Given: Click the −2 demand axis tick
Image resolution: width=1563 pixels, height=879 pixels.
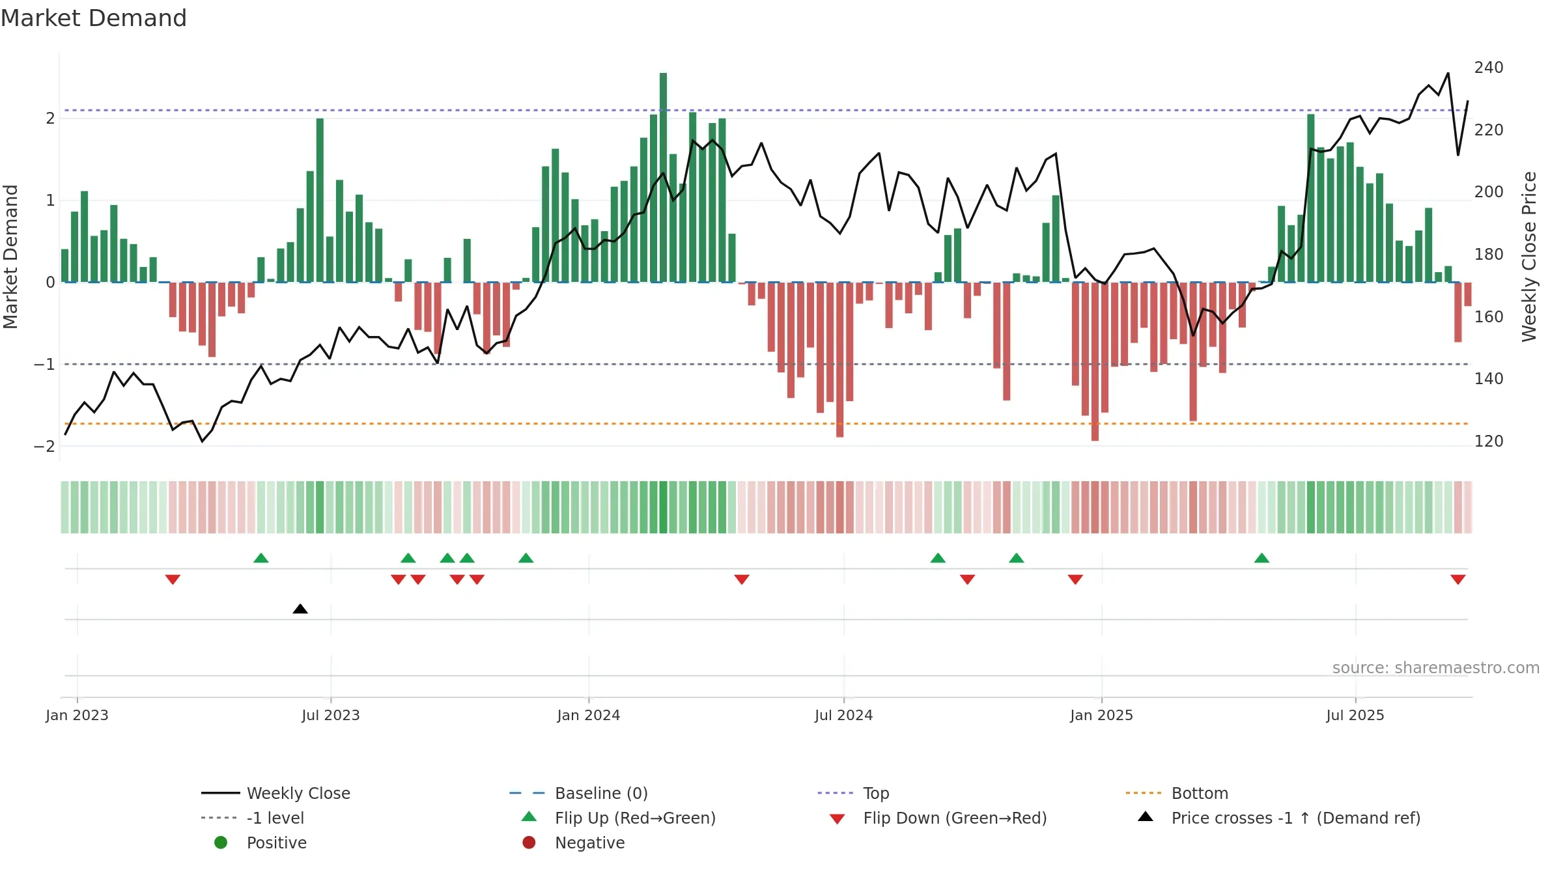Looking at the screenshot, I should click(44, 447).
